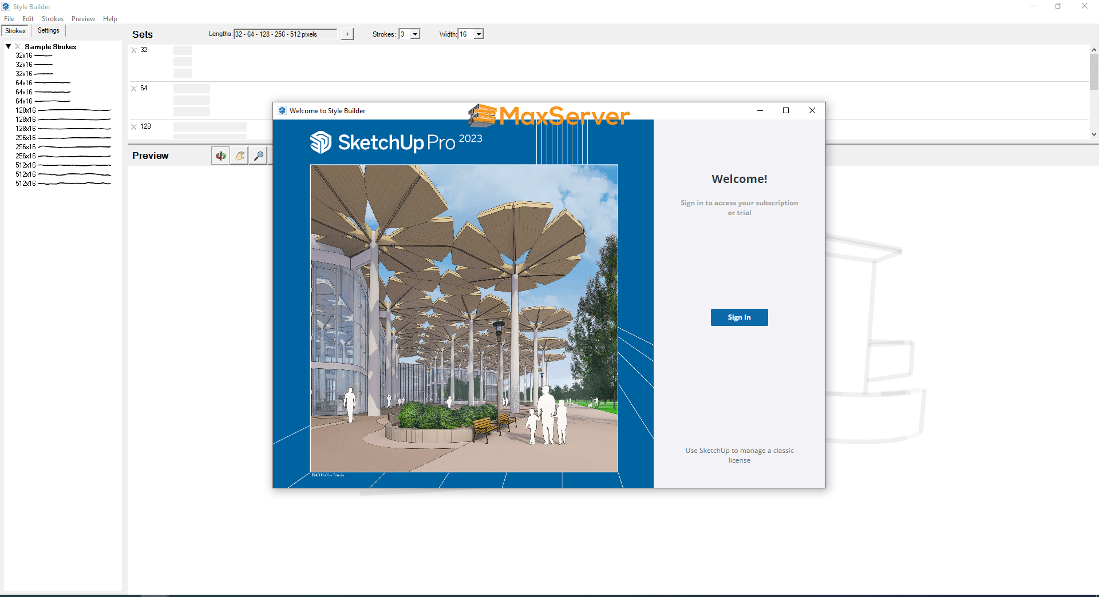The image size is (1099, 597).
Task: Select the Orbit tool in Preview
Action: [220, 156]
